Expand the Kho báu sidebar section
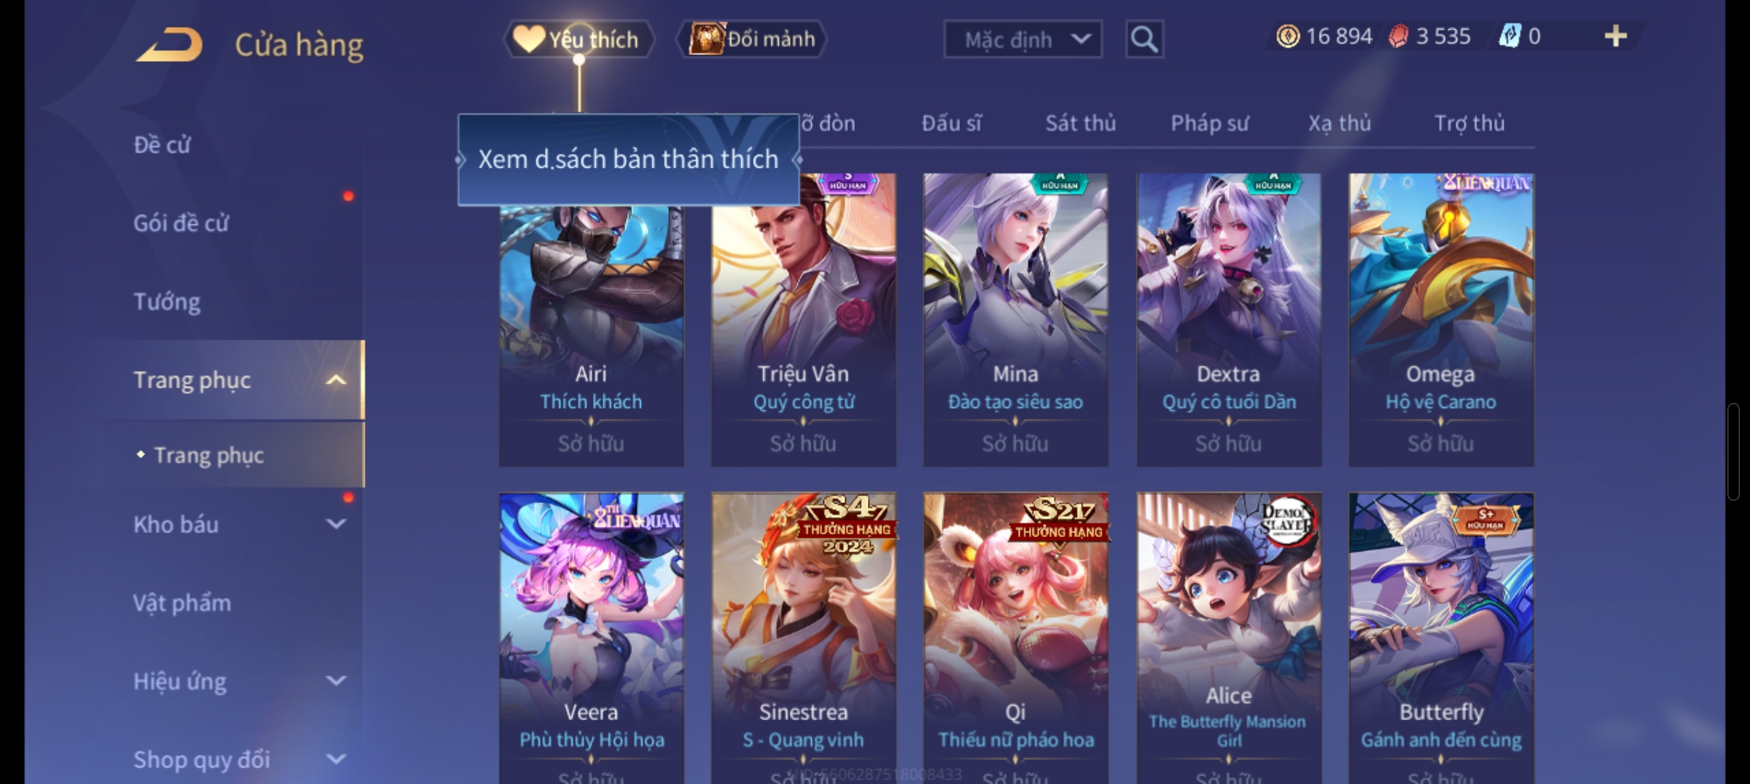Image resolution: width=1750 pixels, height=784 pixels. point(336,524)
